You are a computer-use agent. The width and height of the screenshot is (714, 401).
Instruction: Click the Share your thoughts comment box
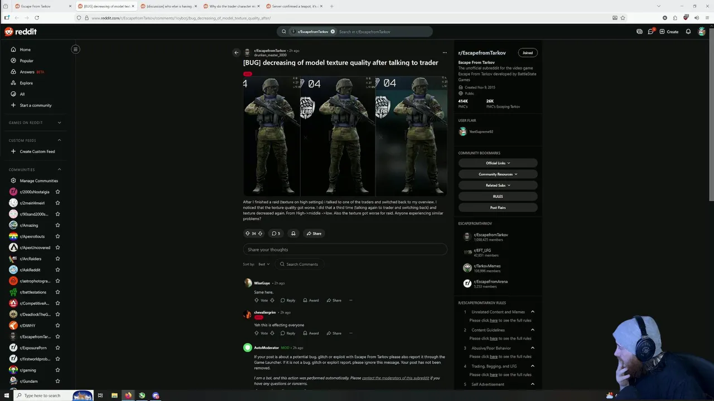[345, 250]
